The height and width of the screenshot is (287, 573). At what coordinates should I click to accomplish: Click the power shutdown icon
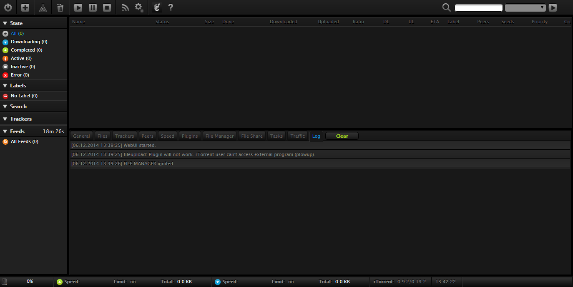(x=8, y=7)
